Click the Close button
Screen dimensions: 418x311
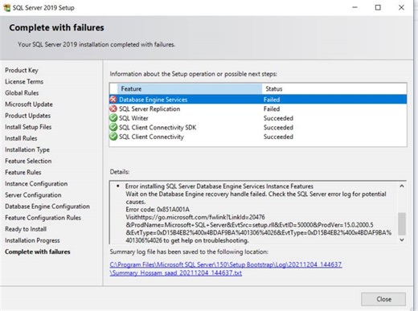[383, 299]
